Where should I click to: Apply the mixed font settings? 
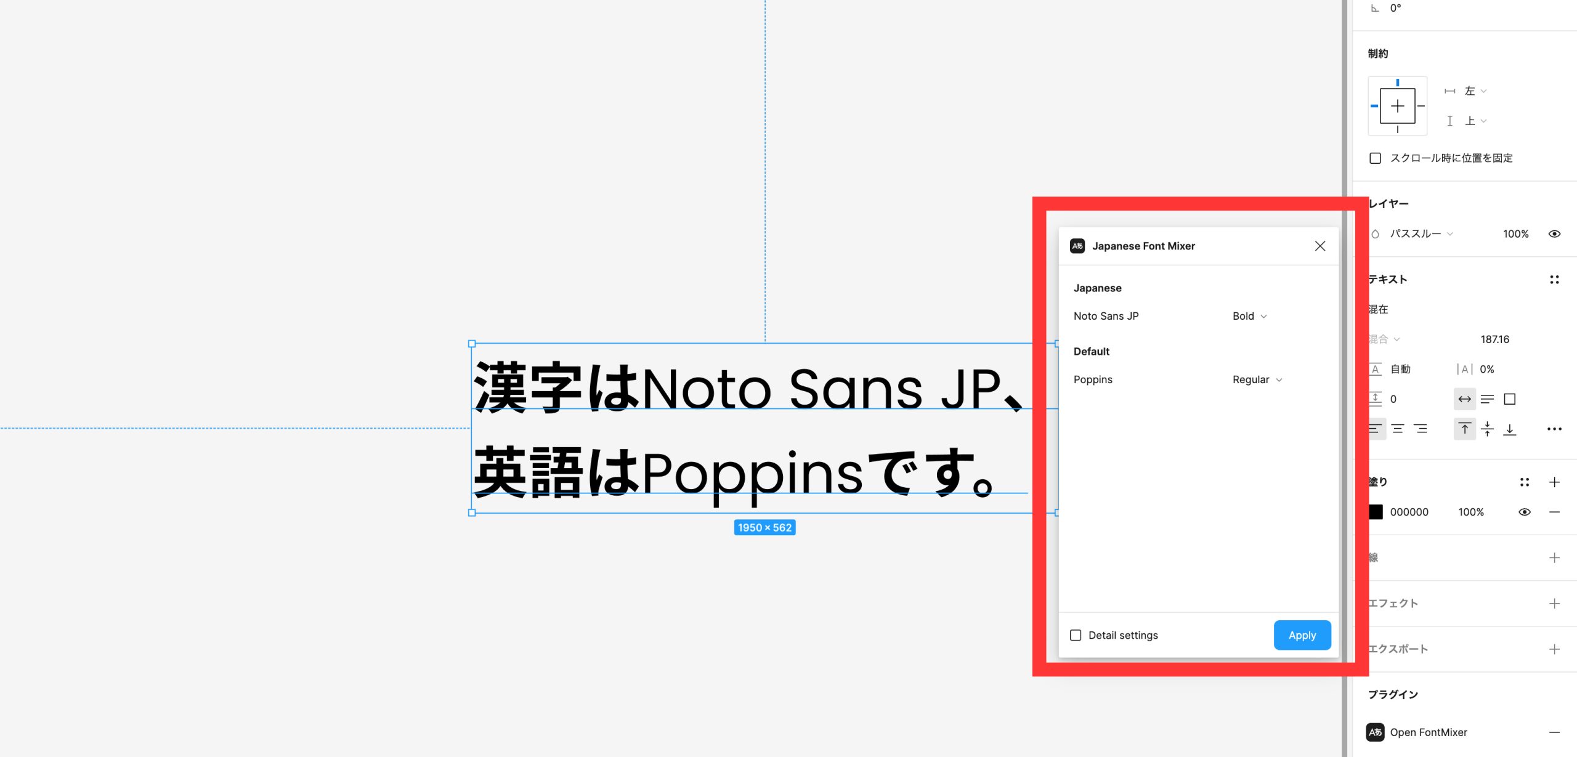tap(1302, 635)
